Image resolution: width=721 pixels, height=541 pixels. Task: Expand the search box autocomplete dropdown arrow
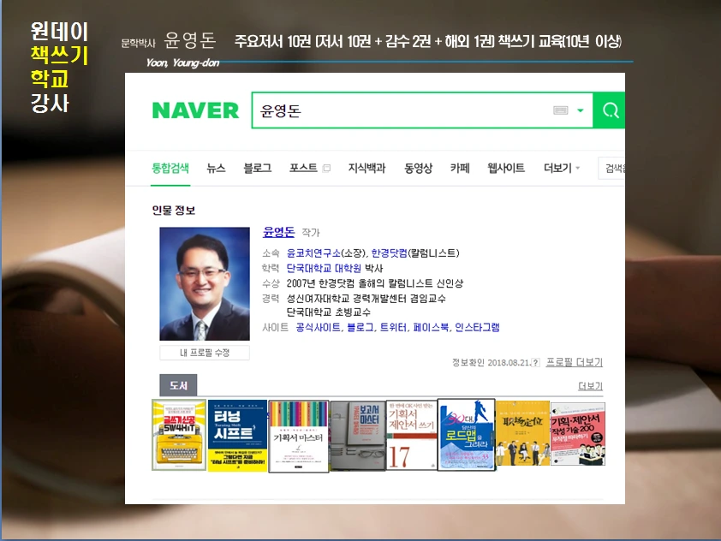581,110
